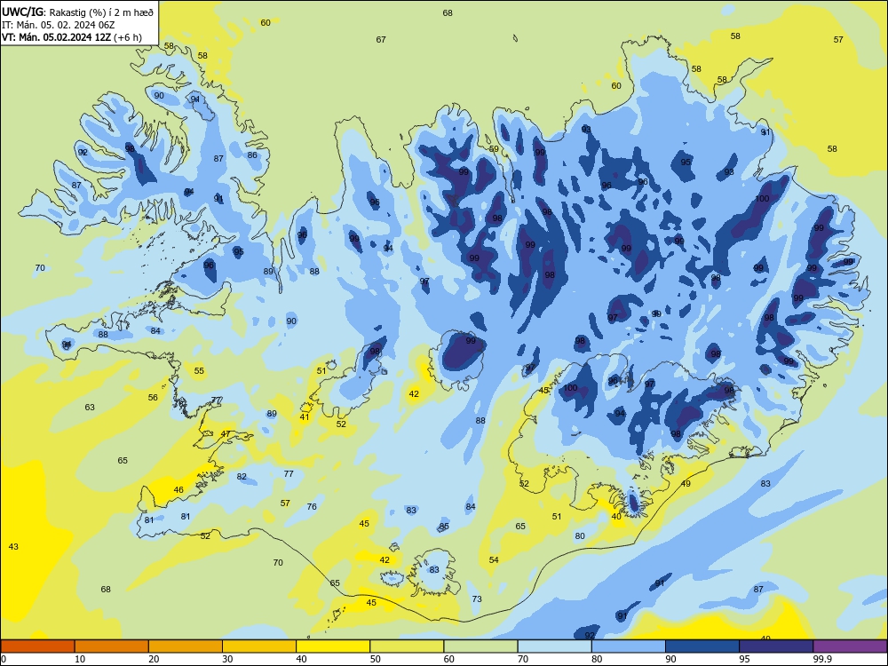
Task: Click the map value '46' on the southwest peninsula
Action: tap(179, 490)
